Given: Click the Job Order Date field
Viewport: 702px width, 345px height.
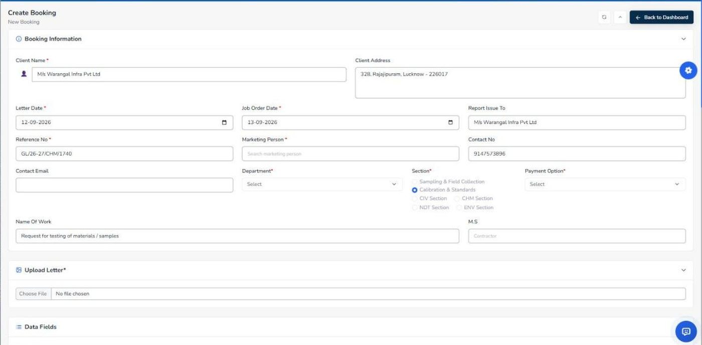Looking at the screenshot, I should coord(350,122).
